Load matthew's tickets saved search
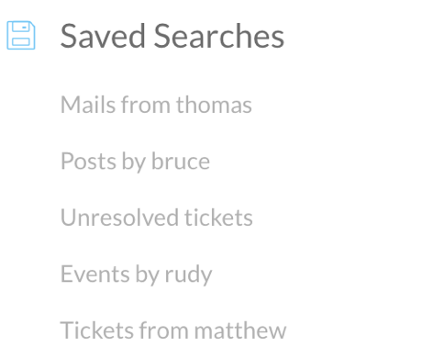Screen dimensions: 422x358 [173, 330]
